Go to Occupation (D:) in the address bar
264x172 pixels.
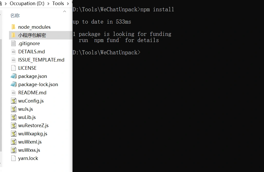coord(27,4)
